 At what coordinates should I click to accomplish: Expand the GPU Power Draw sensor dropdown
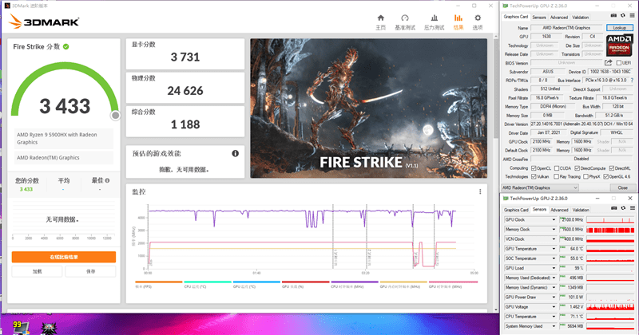coord(554,298)
